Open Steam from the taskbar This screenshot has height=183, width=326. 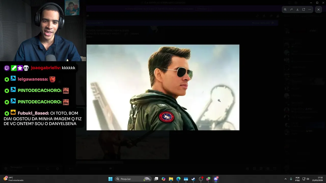pos(193,179)
